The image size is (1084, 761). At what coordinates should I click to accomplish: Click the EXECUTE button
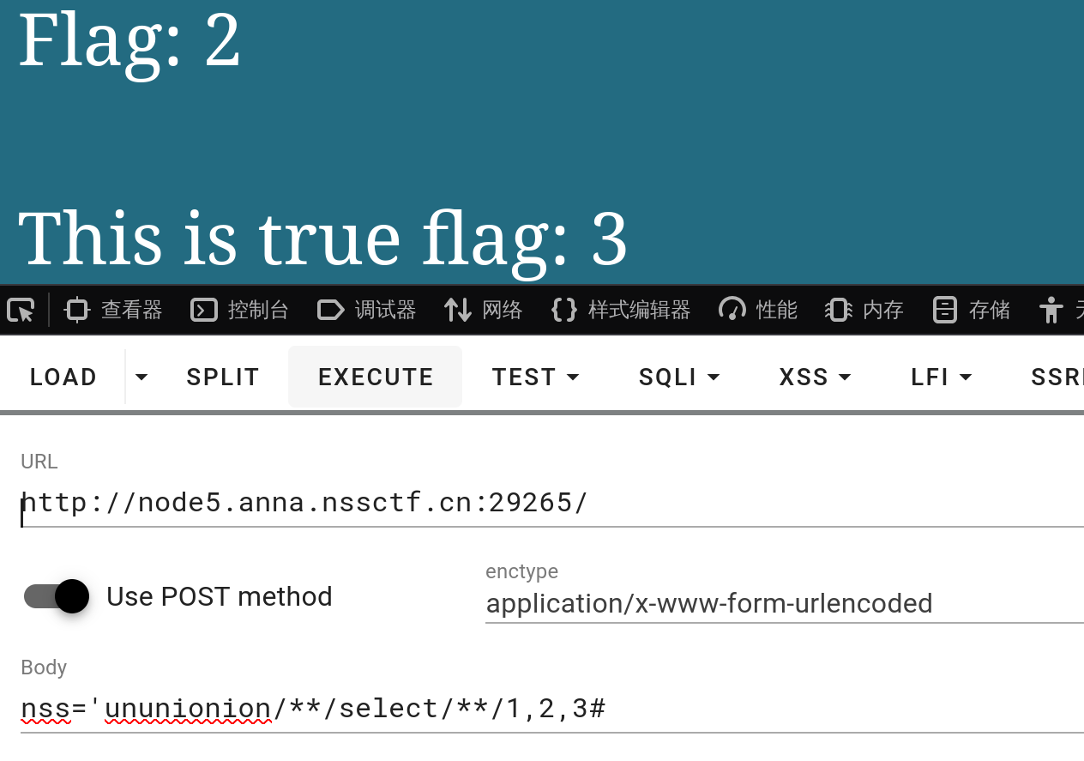pyautogui.click(x=376, y=377)
